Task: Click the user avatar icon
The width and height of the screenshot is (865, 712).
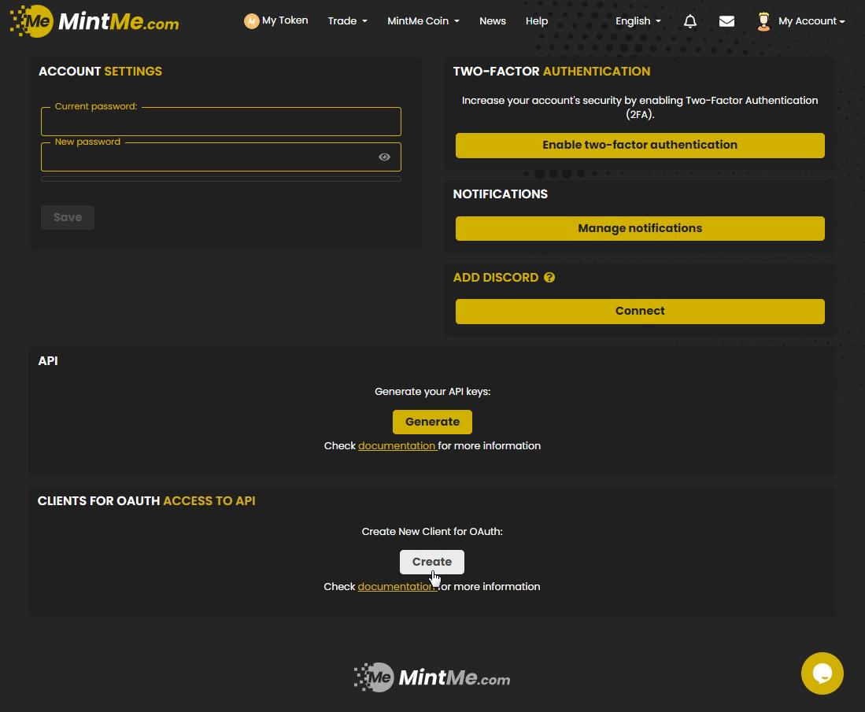Action: [x=763, y=21]
